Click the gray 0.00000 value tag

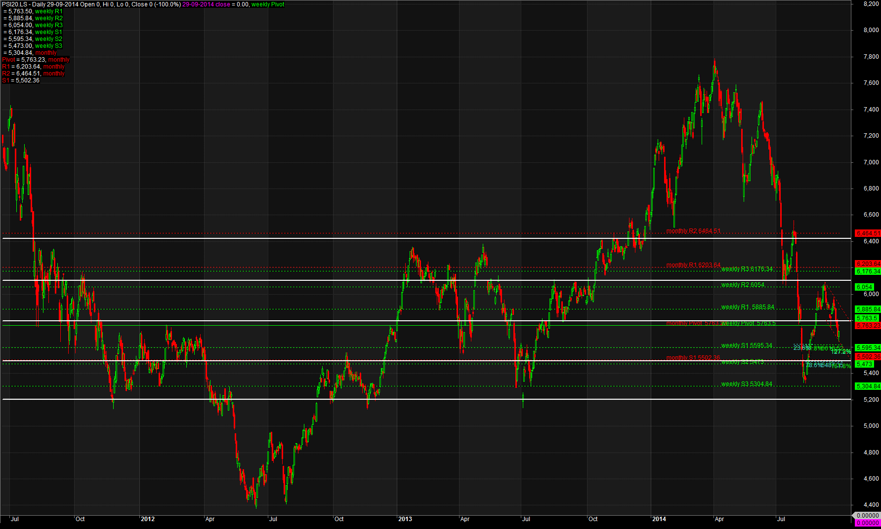tap(867, 516)
